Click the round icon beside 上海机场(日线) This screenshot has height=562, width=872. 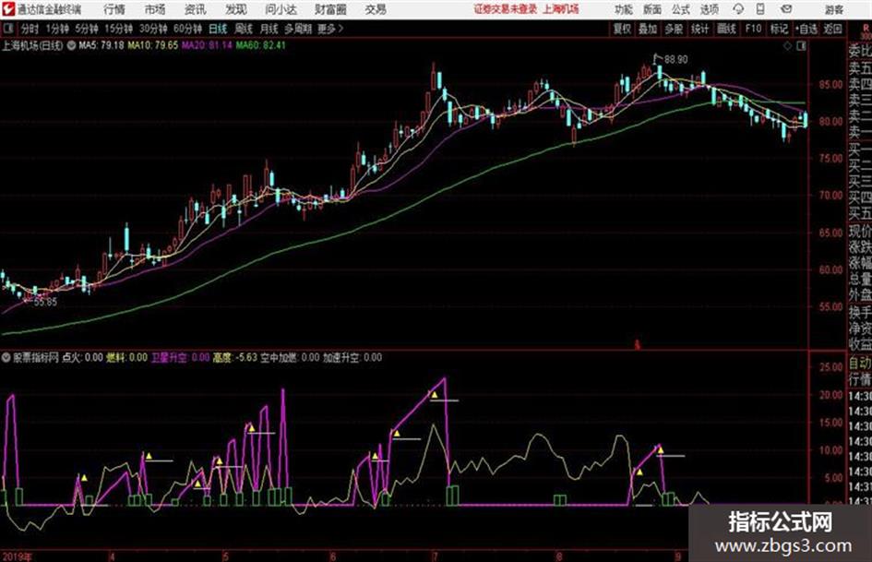coord(71,45)
